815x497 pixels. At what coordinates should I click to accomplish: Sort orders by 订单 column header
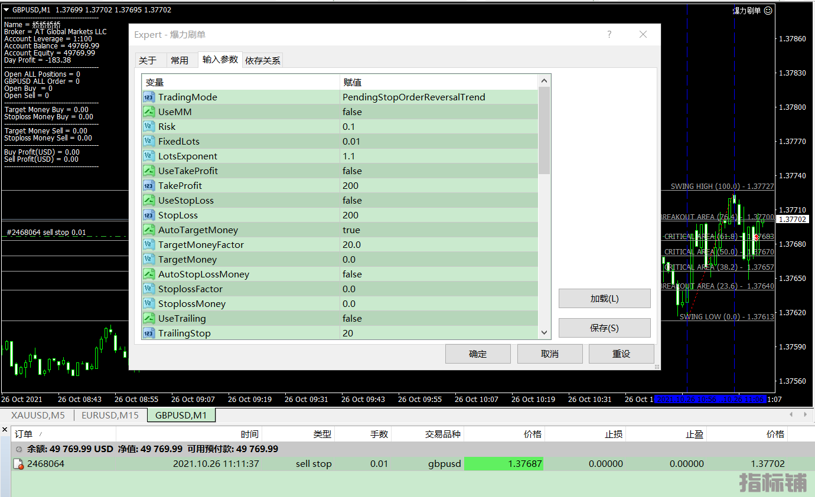coord(63,434)
